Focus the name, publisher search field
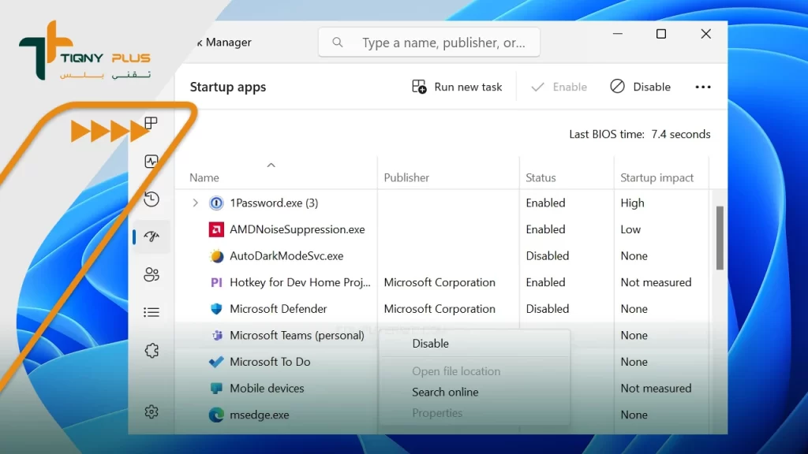This screenshot has height=454, width=808. click(x=429, y=43)
